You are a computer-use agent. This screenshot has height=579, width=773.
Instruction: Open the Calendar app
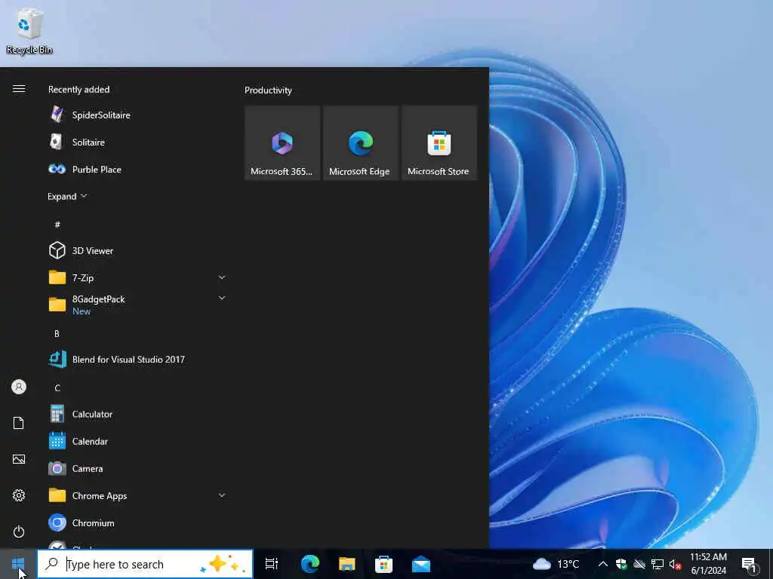138,441
